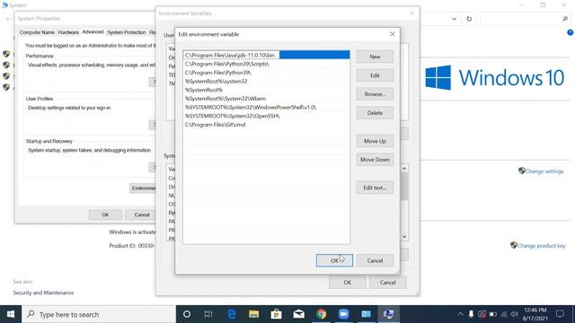Open Zoom from taskbar

click(343, 314)
